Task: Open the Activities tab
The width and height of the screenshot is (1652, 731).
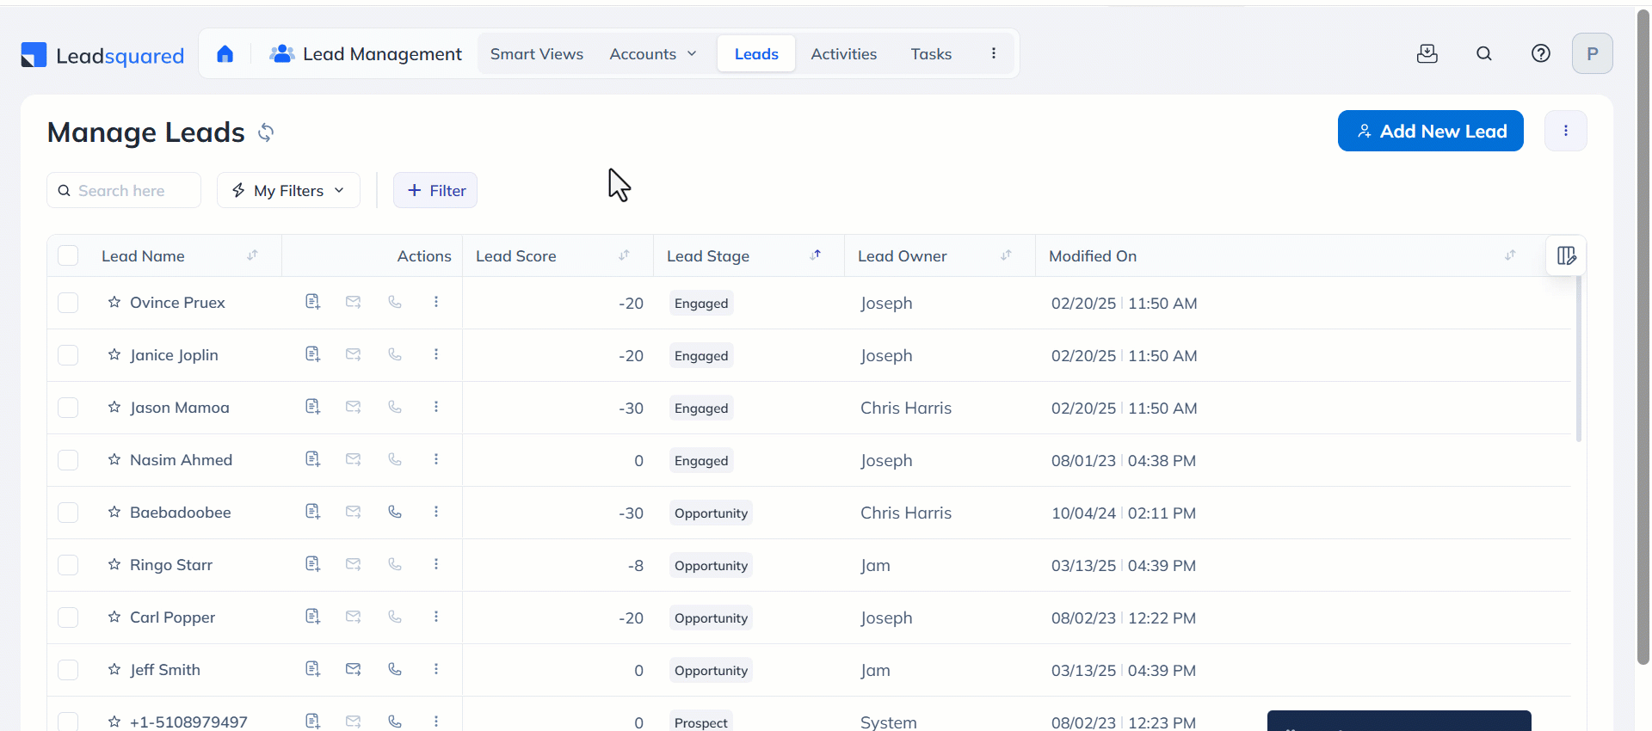Action: 844,54
